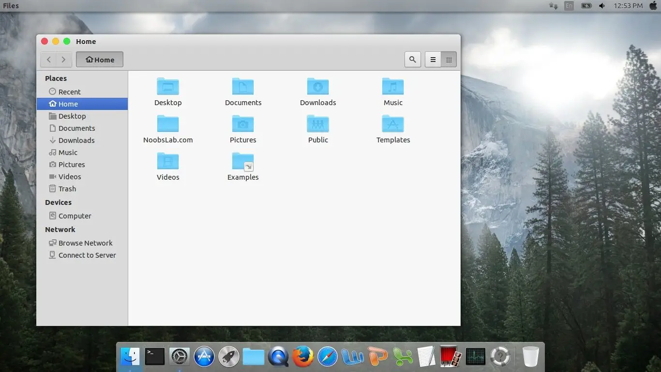Select the NoobsLab.com folder
Image resolution: width=661 pixels, height=372 pixels.
[168, 124]
